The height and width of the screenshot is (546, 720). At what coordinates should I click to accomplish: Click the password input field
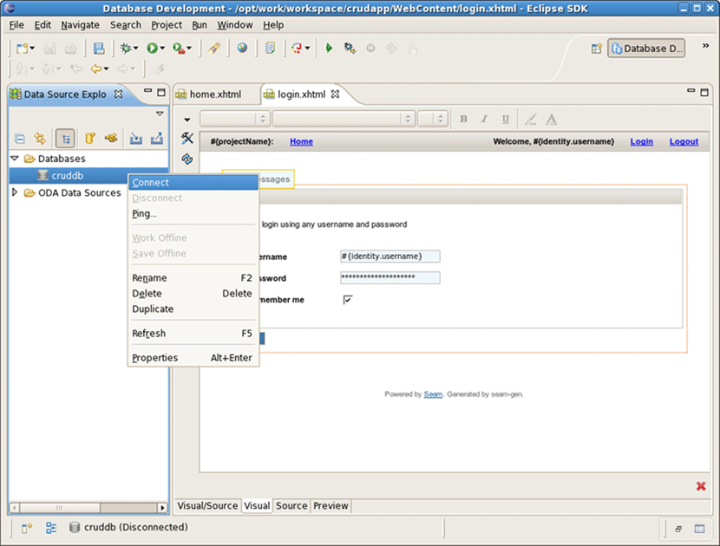(390, 277)
